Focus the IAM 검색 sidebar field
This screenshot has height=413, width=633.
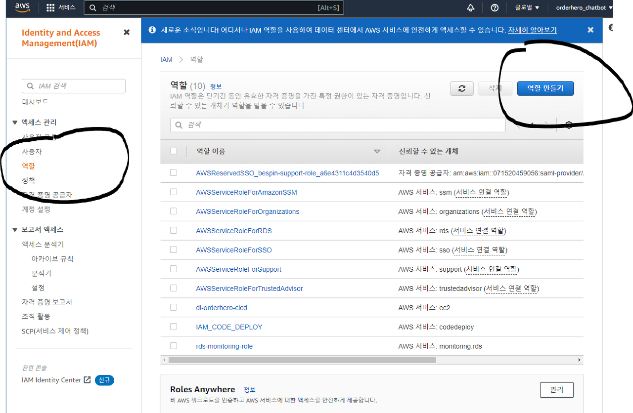74,86
